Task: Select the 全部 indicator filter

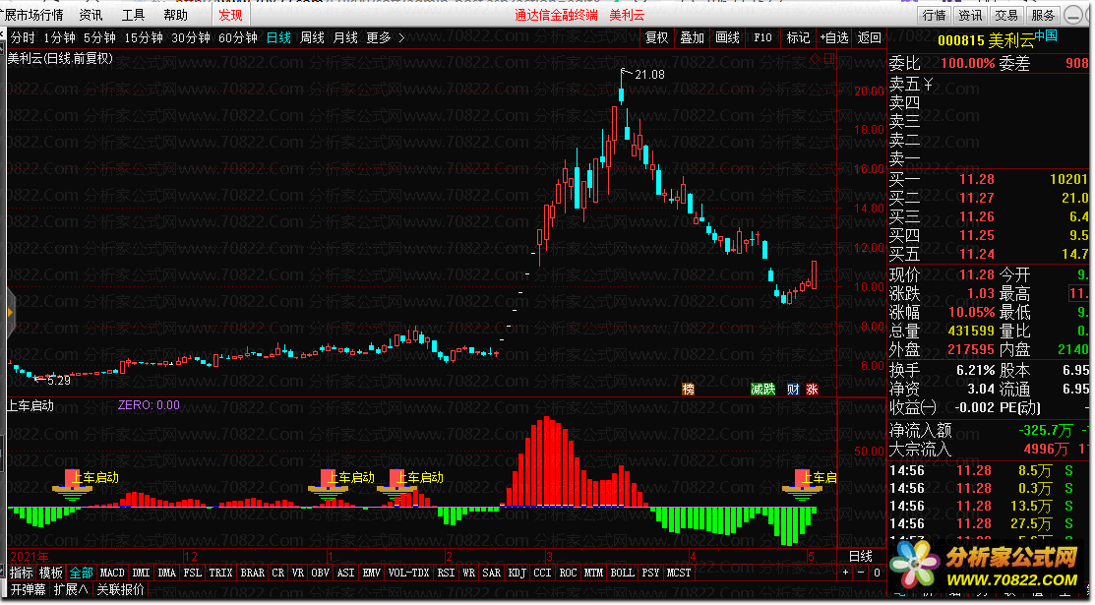Action: 81,573
